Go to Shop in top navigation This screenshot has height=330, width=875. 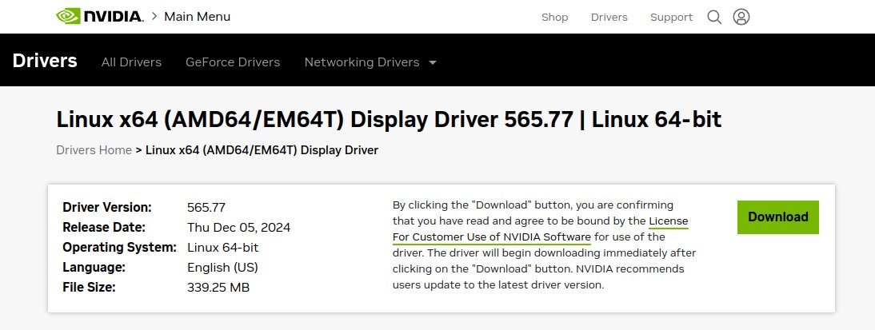[555, 18]
